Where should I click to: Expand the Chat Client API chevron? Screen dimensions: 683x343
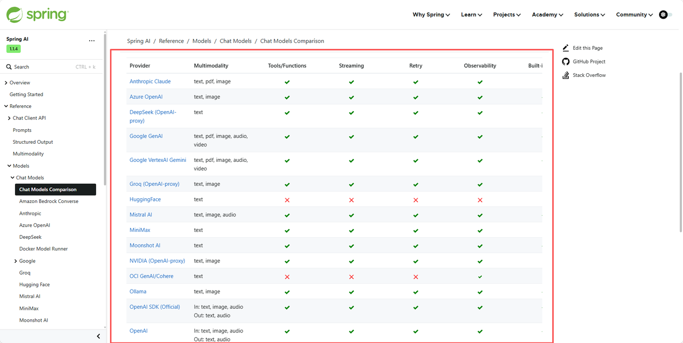point(9,118)
